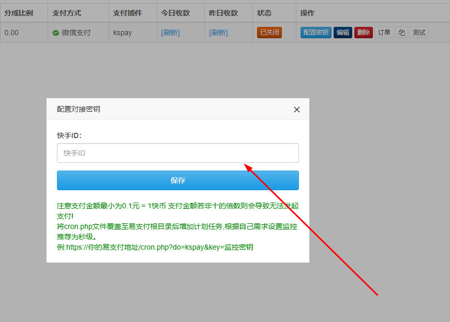Screen dimensions: 450x322
Task: Open the 订单 list for this channel
Action: tap(384, 33)
